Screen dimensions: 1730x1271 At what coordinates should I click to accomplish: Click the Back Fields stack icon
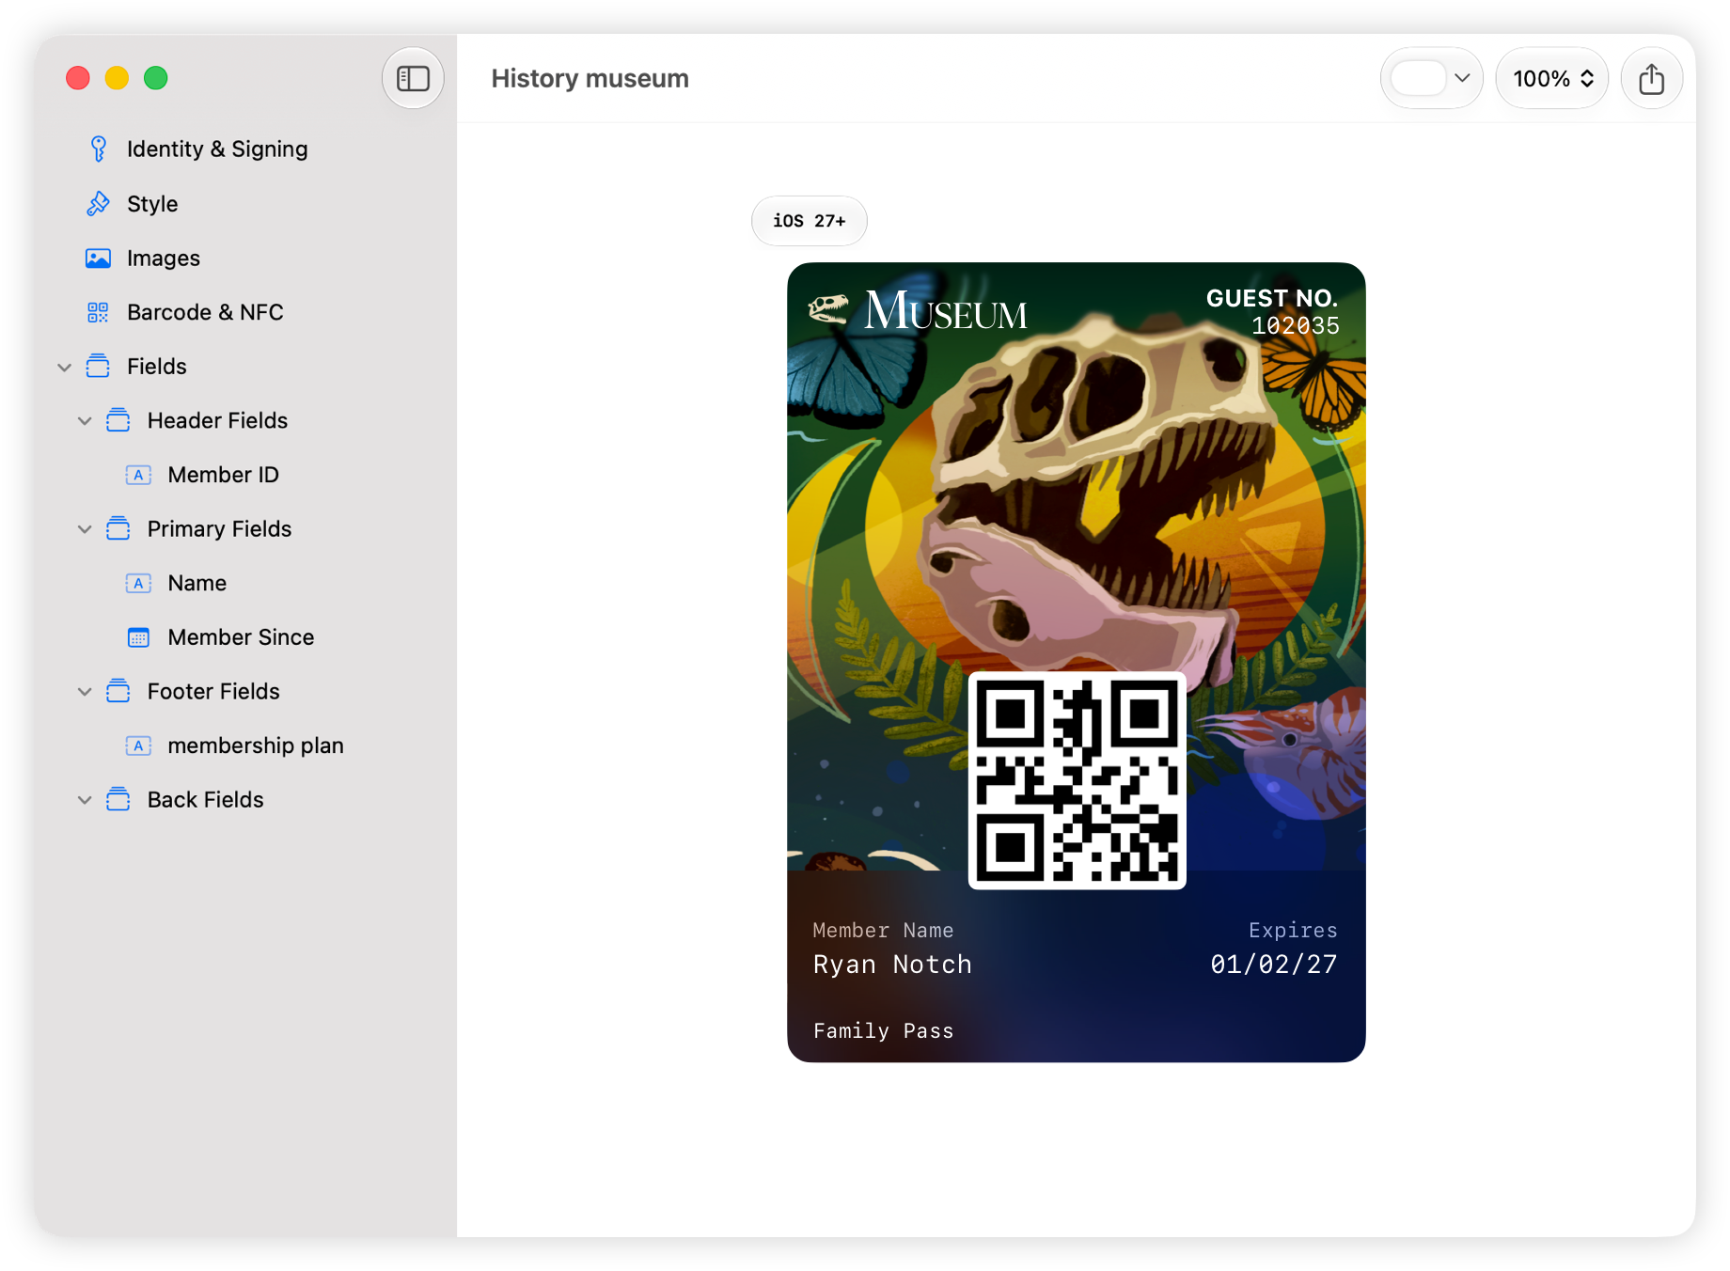(118, 799)
